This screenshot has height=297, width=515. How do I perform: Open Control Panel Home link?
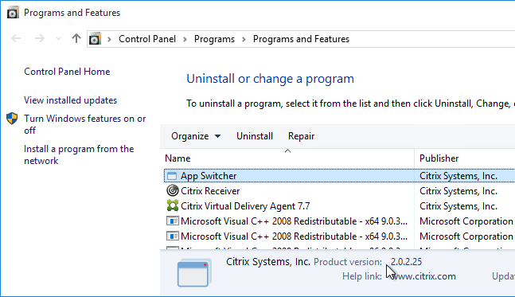coord(67,72)
